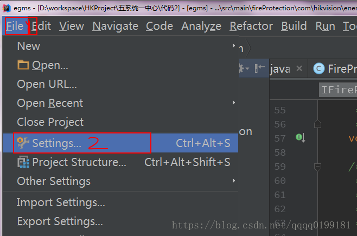
Task: Expand the New submenu arrow
Action: (234, 46)
